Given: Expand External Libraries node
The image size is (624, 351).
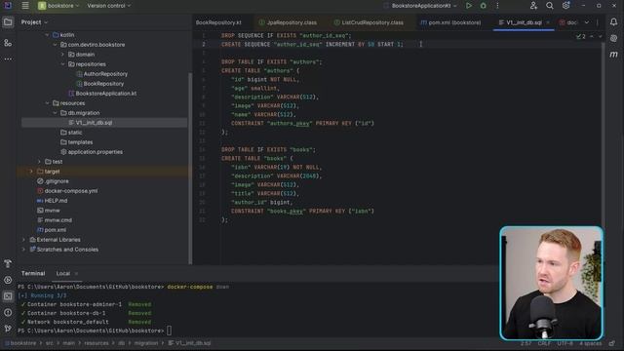Looking at the screenshot, I should (23, 240).
